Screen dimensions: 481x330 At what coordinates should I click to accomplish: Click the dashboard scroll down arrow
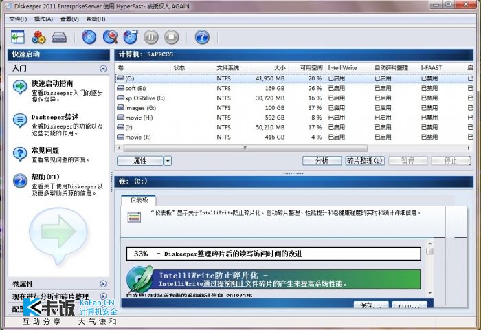pos(429,293)
